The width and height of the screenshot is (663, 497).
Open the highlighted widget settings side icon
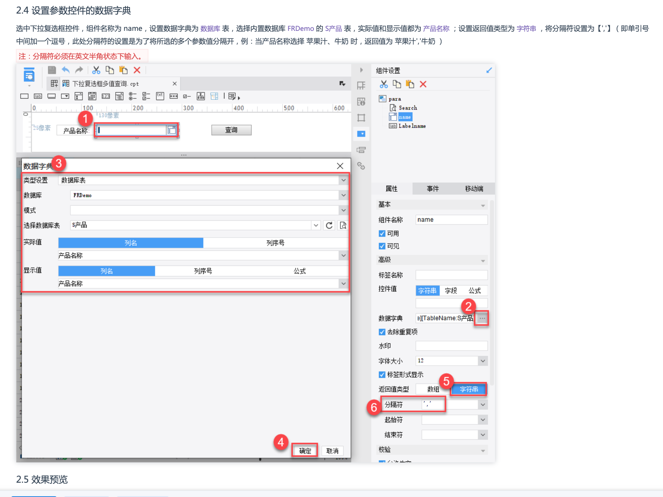click(361, 134)
